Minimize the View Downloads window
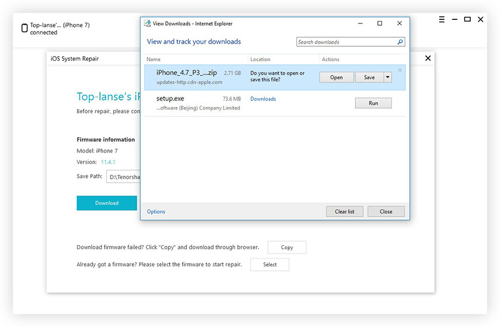Screen dimensions: 500x327 (360, 23)
